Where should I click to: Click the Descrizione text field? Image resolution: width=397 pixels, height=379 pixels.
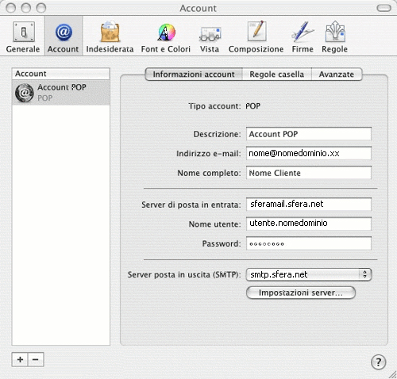pos(309,134)
